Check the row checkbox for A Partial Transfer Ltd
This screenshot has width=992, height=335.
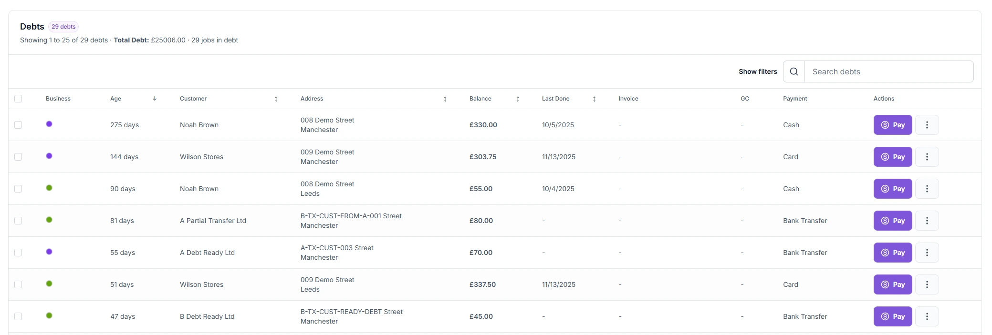coord(19,220)
